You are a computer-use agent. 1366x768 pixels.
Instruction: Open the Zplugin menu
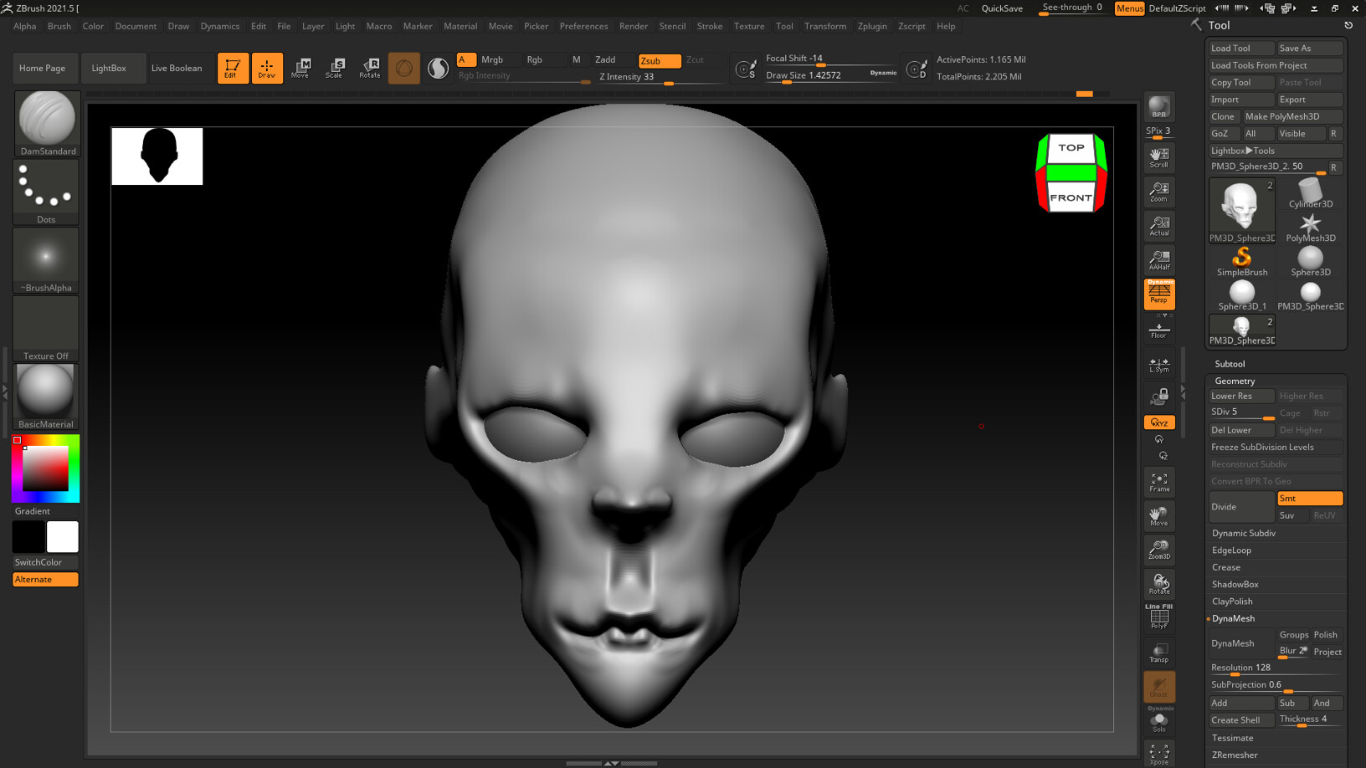point(872,26)
